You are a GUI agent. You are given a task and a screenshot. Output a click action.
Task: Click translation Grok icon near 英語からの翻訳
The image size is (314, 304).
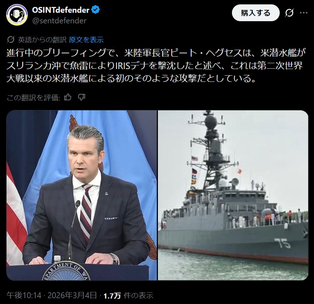click(11, 40)
